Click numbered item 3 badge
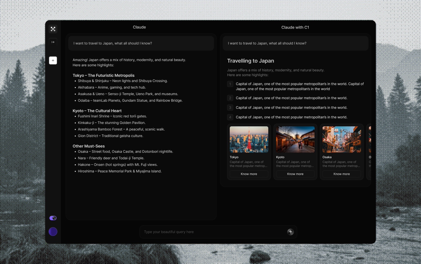Image resolution: width=421 pixels, height=264 pixels. [230, 107]
